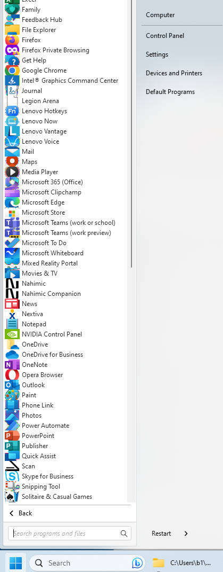
Task: Launch Firefox Private Browsing icon
Action: 12,50
